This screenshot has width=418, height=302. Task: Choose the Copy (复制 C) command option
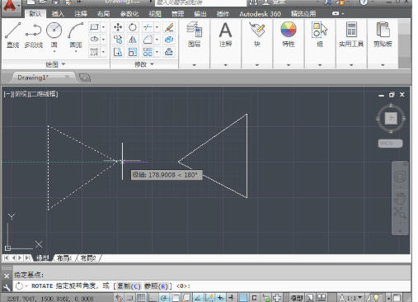[x=129, y=286]
